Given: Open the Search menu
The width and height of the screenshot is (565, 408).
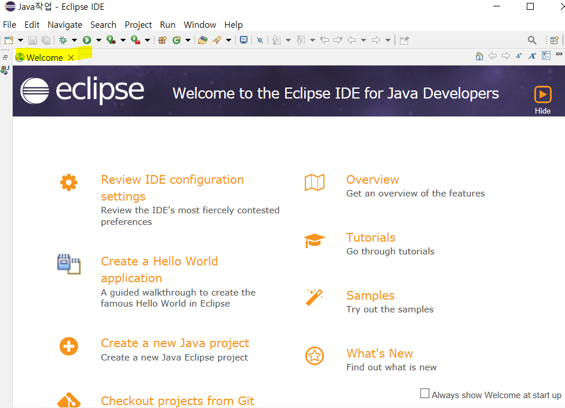Looking at the screenshot, I should [103, 24].
